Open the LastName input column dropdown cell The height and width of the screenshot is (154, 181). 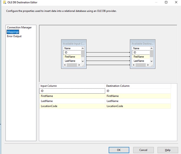coord(72,101)
